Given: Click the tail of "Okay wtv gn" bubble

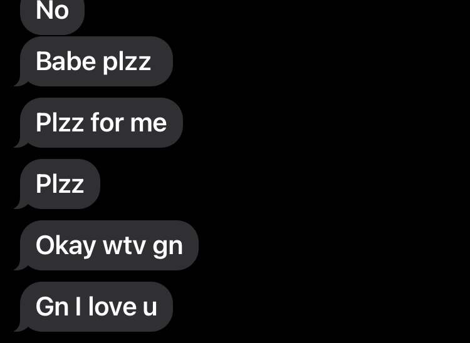Looking at the screenshot, I should point(21,266).
